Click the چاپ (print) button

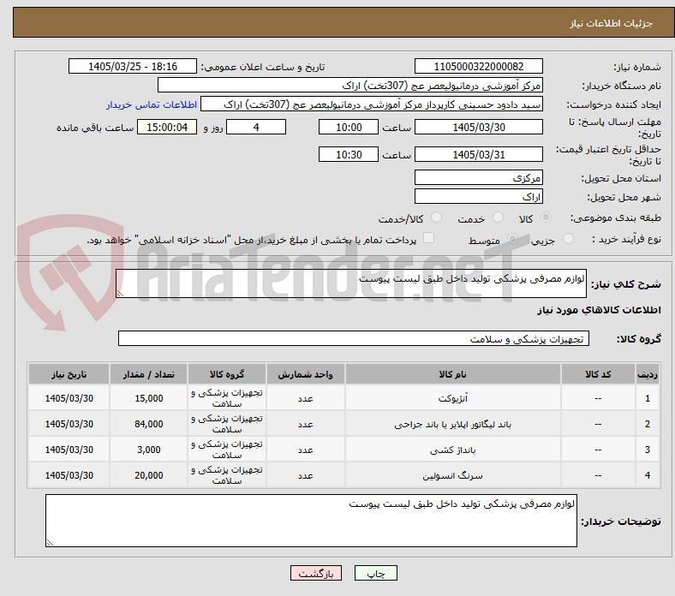[375, 573]
